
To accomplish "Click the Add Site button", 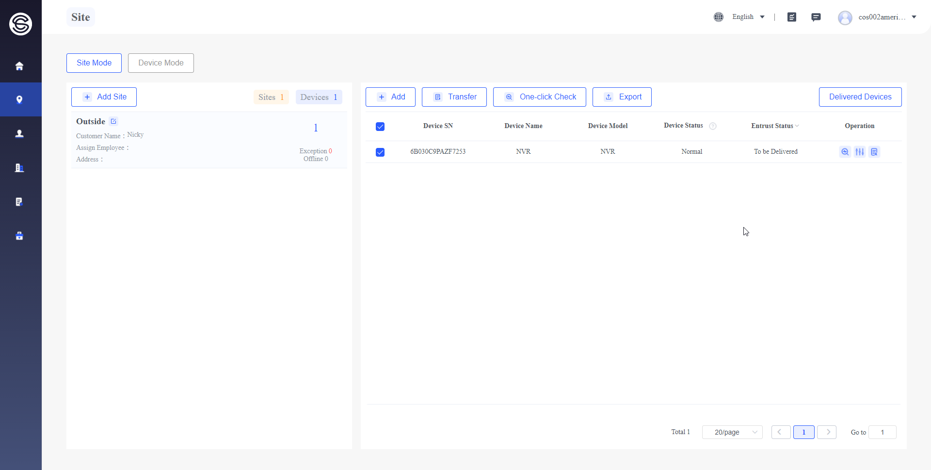I will coord(104,97).
